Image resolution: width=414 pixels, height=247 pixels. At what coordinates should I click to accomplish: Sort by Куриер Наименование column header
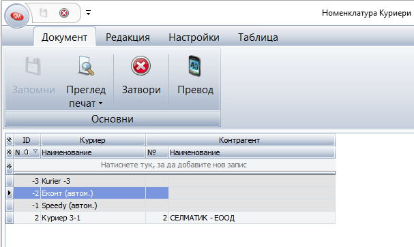point(93,152)
